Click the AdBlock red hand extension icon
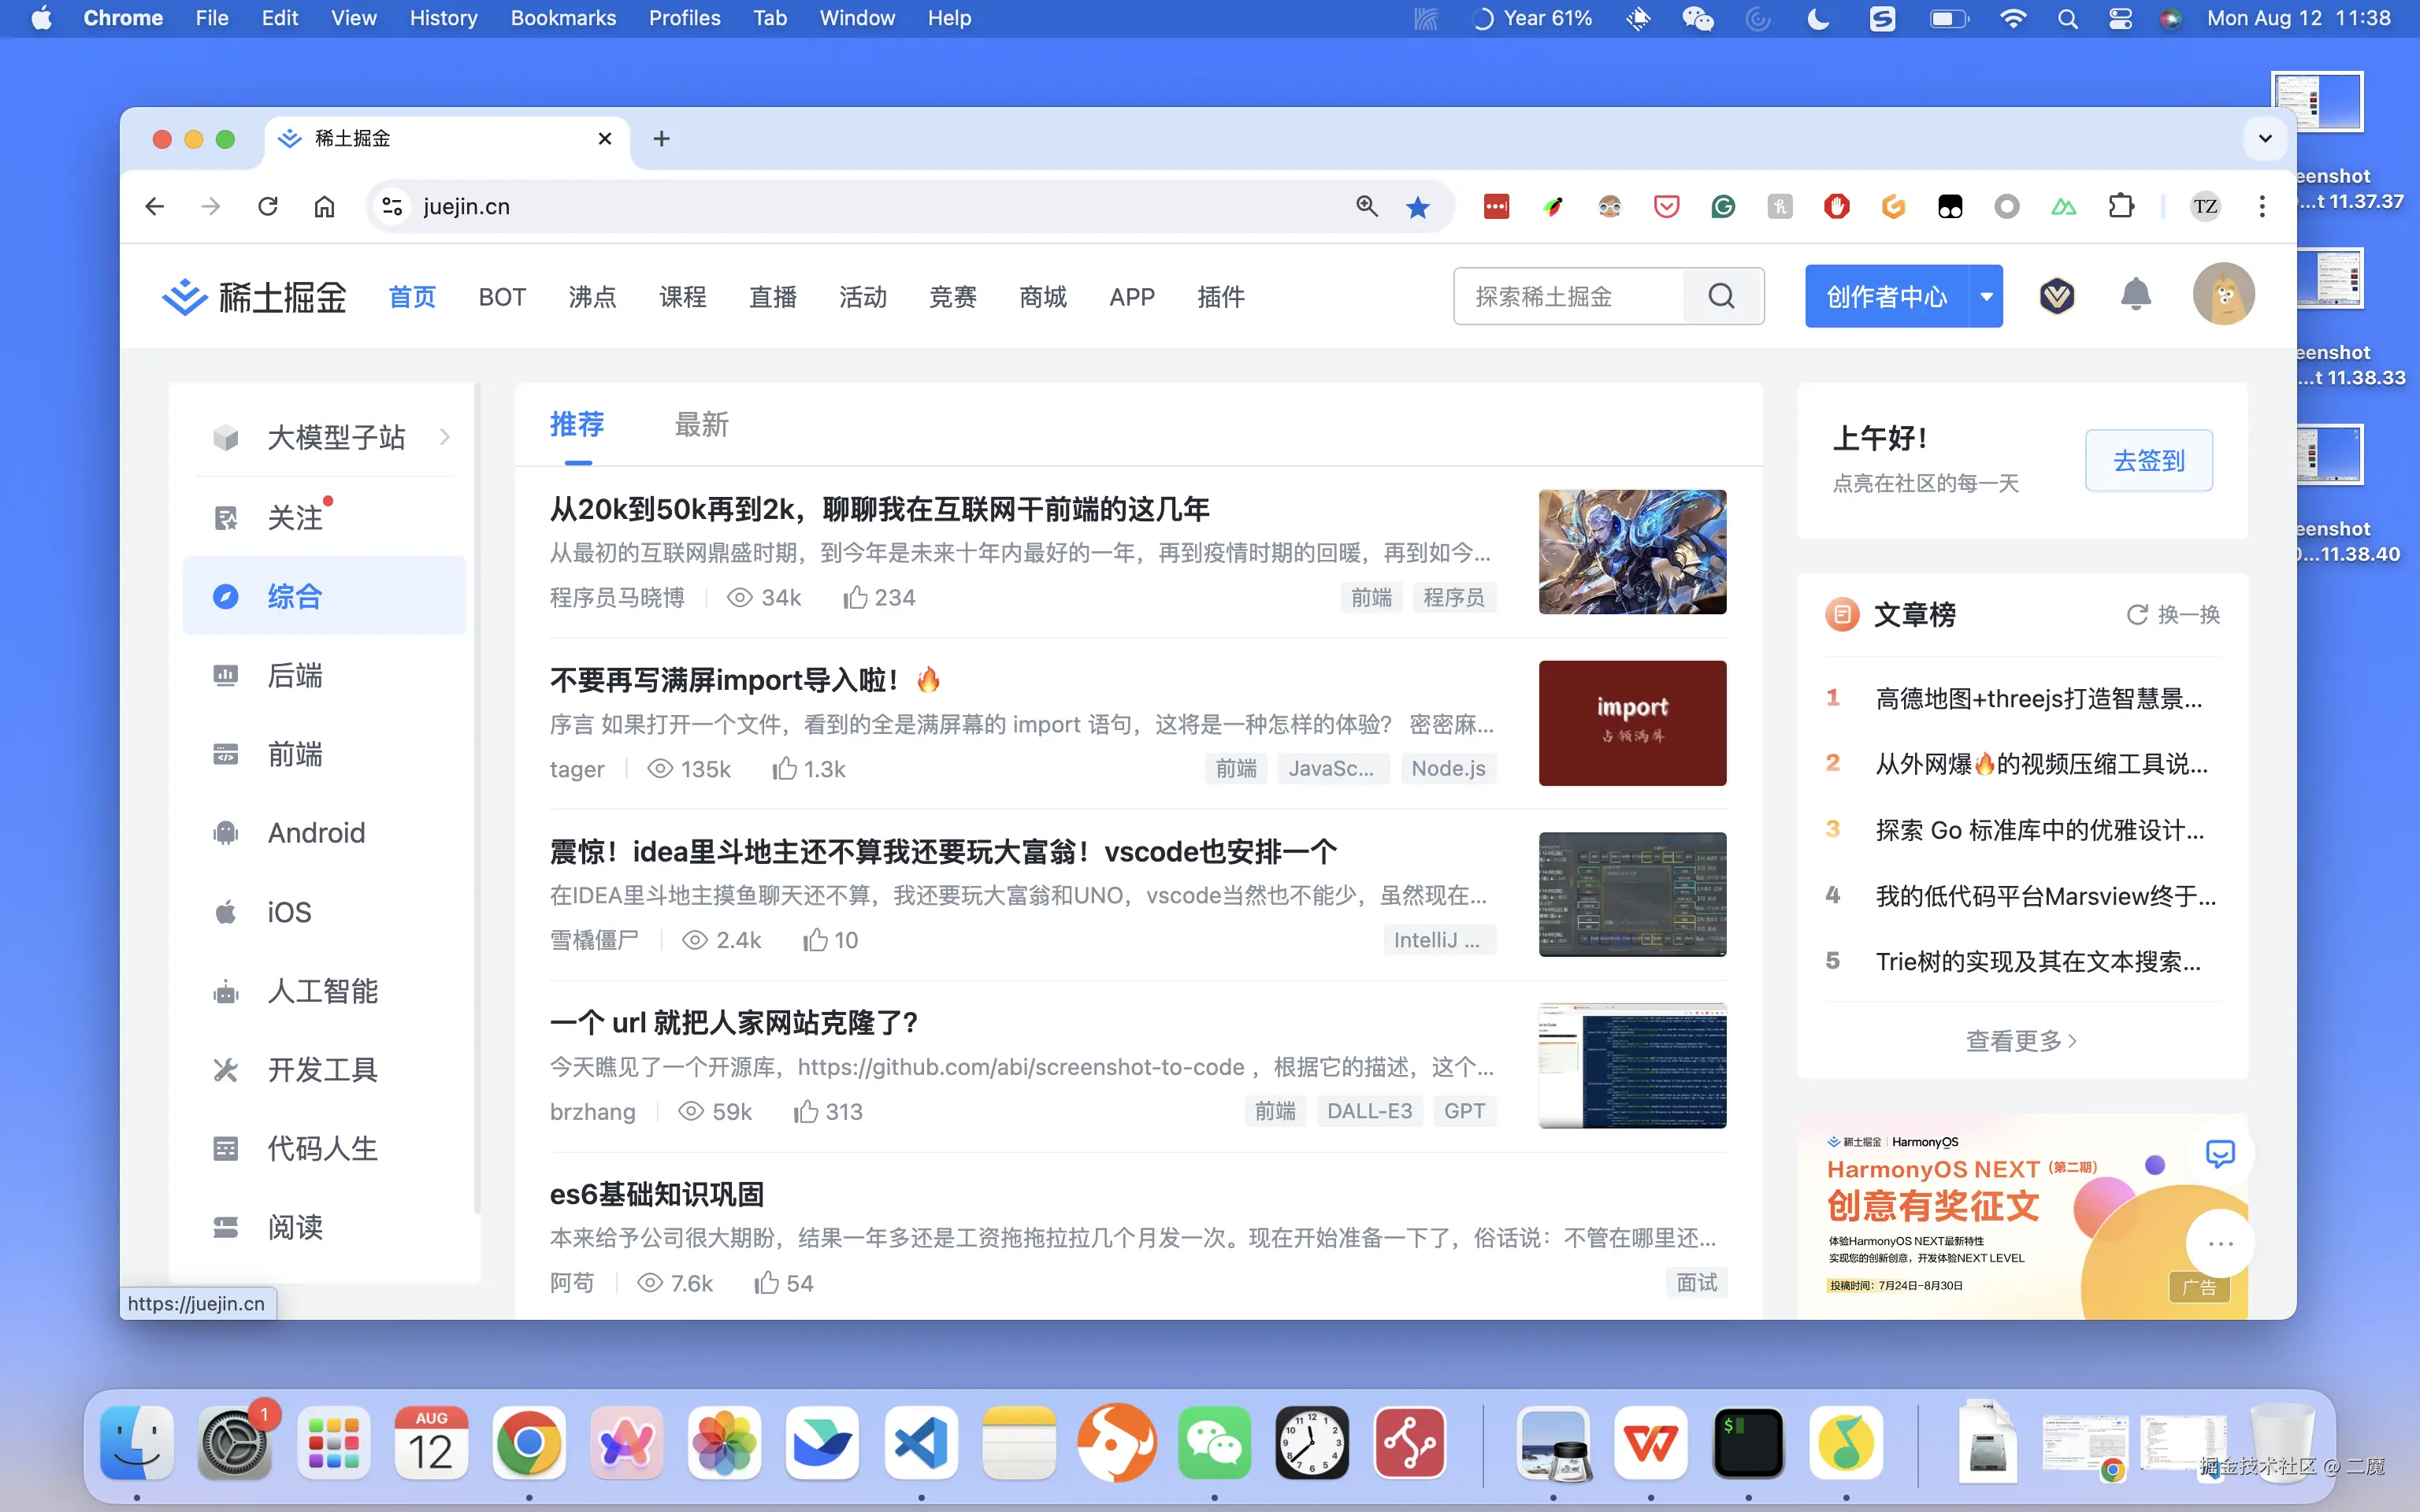 (x=1836, y=206)
